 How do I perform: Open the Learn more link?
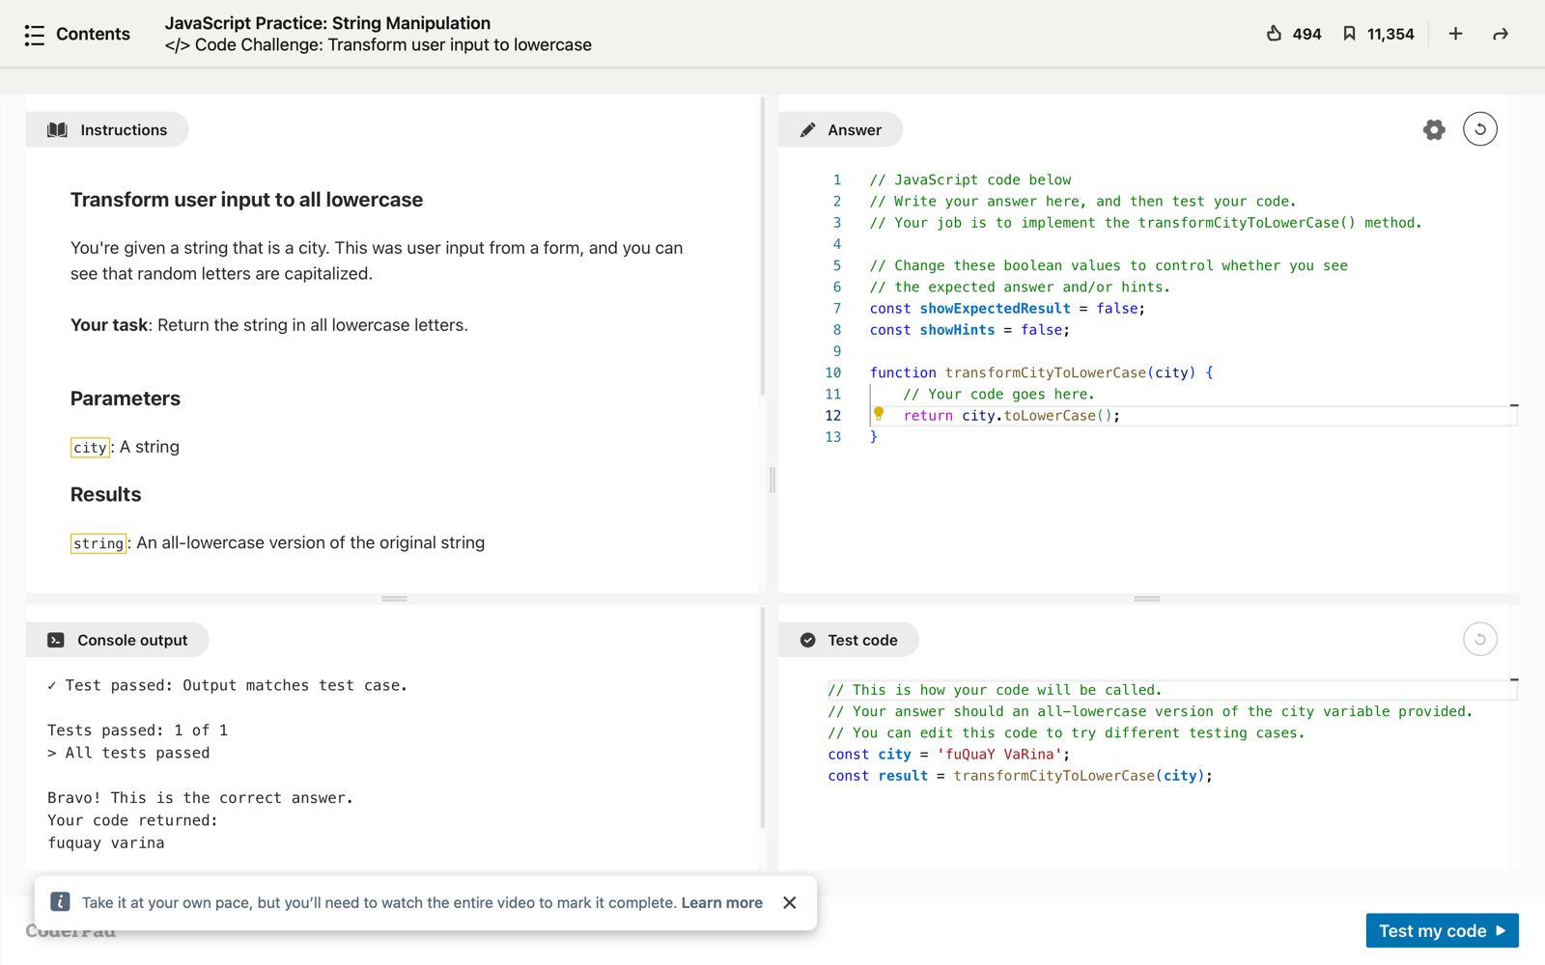click(x=721, y=903)
